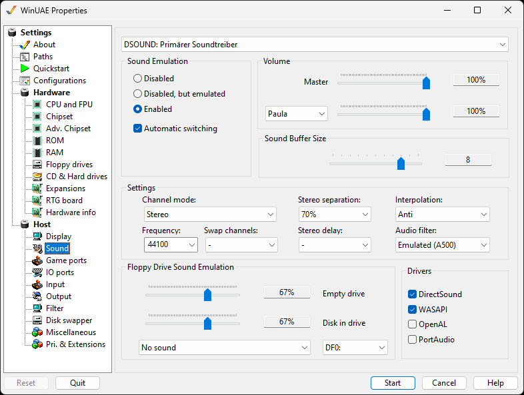524x395 pixels.
Task: Click the Start button
Action: click(393, 383)
